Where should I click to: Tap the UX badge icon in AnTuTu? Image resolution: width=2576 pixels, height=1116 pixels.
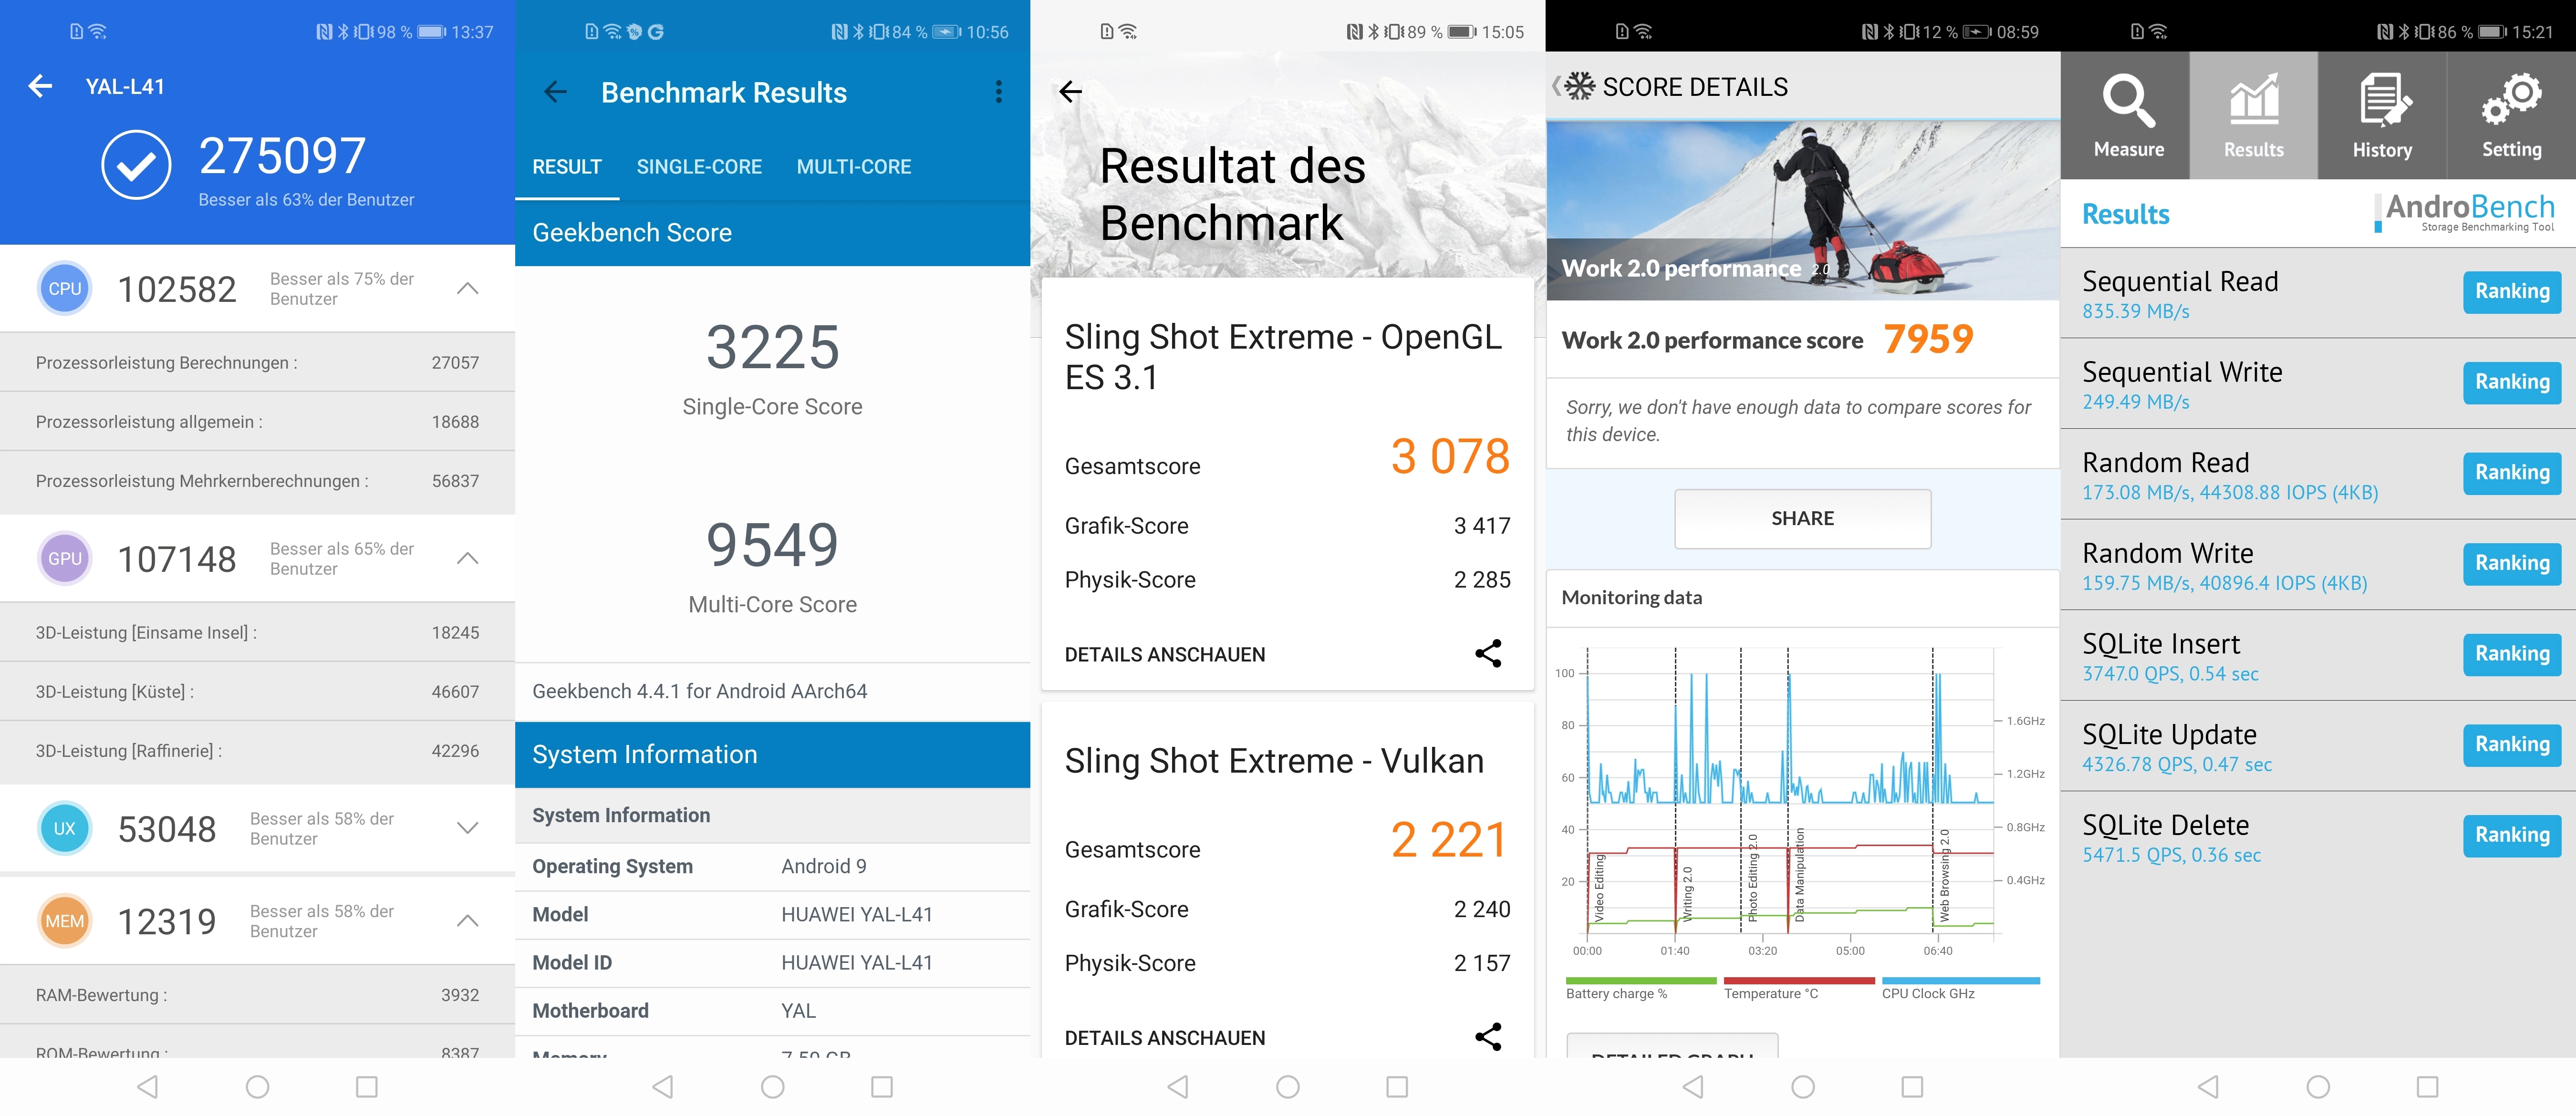click(65, 829)
